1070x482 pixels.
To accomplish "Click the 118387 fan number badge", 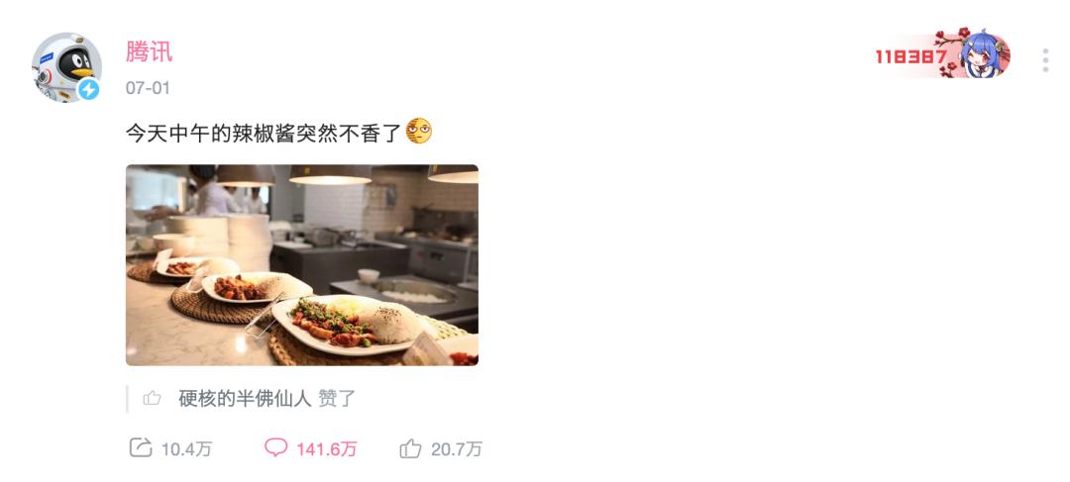I will pos(911,56).
